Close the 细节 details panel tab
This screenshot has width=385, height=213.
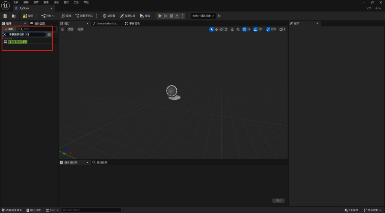point(317,23)
